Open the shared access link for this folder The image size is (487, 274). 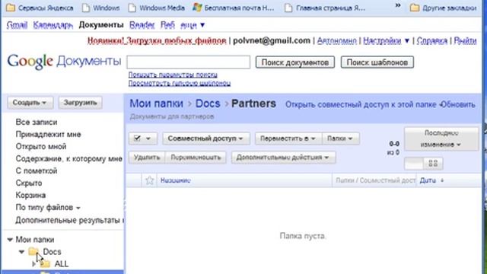(x=361, y=105)
